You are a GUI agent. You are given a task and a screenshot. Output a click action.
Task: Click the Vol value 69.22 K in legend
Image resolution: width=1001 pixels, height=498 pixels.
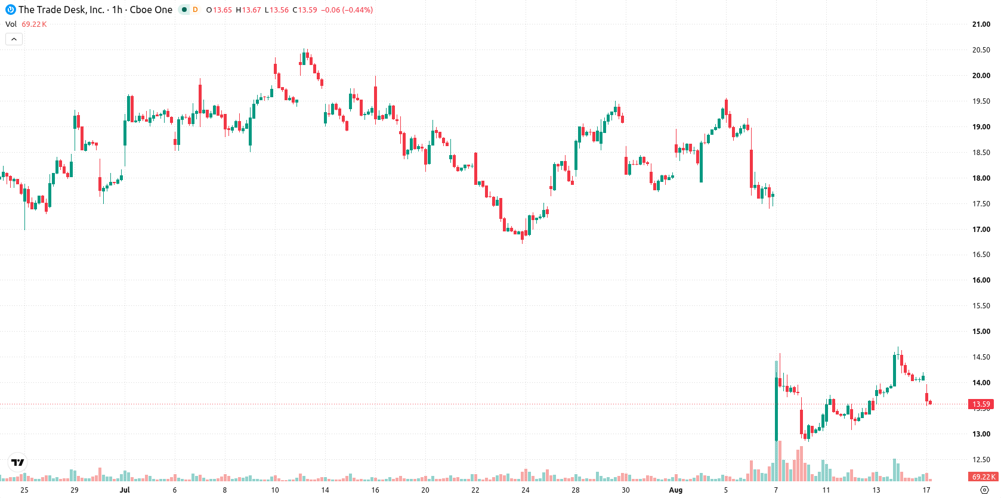(x=34, y=24)
